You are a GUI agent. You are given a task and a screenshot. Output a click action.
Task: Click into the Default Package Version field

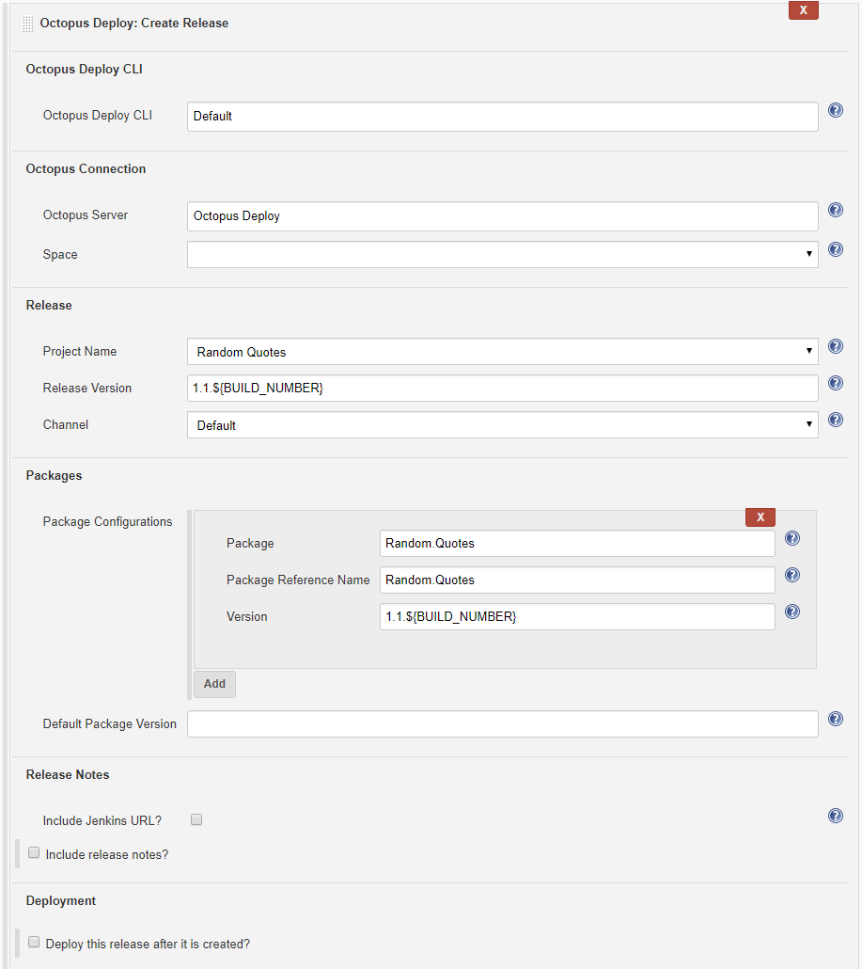pos(502,724)
